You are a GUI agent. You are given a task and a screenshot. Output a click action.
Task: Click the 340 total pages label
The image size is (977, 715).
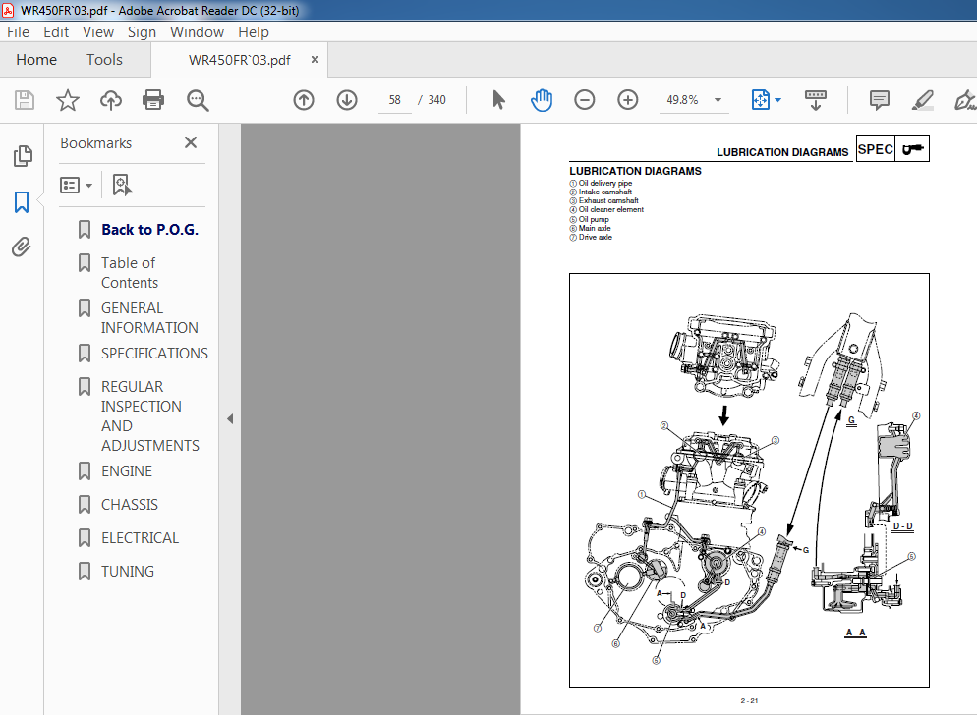coord(436,100)
